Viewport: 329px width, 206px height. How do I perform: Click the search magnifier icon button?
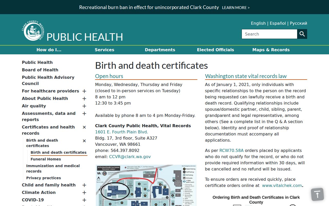click(x=302, y=34)
